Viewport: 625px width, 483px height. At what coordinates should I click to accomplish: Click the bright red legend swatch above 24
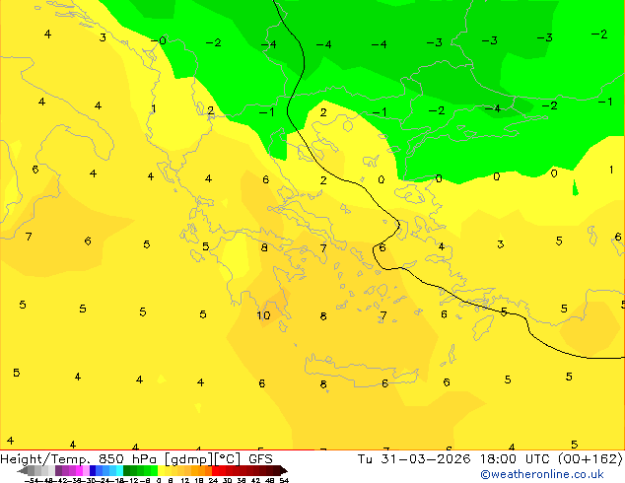[215, 470]
